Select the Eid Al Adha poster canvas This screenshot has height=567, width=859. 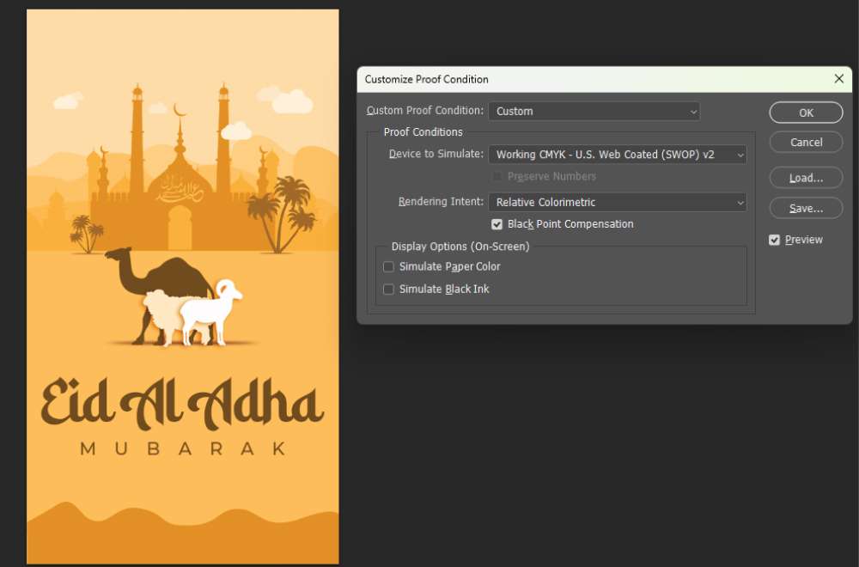point(182,286)
